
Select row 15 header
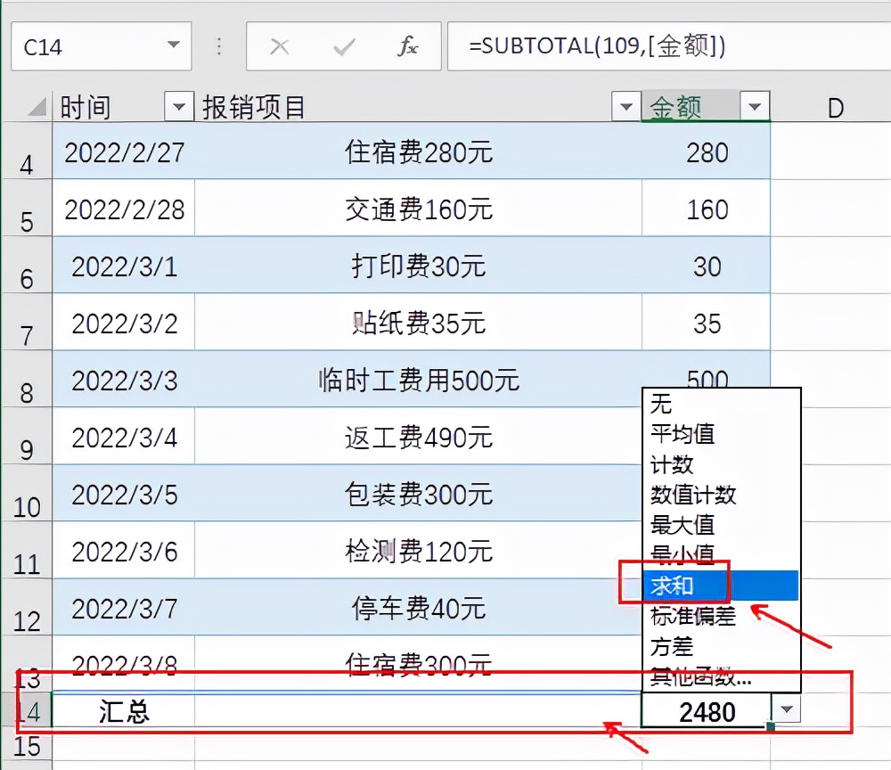click(26, 746)
